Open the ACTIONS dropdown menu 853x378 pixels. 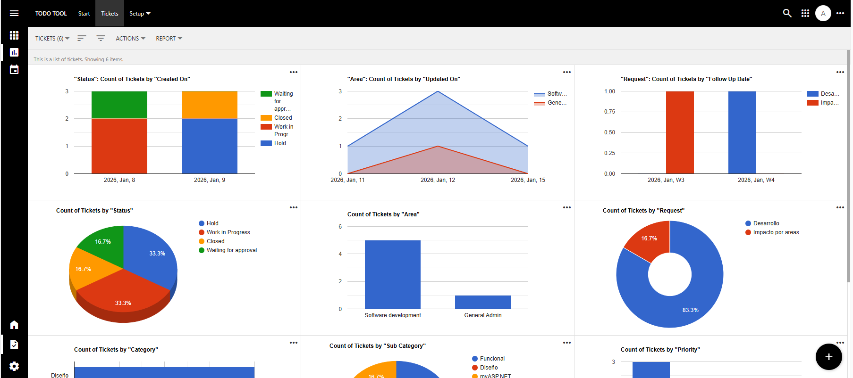[x=130, y=39]
